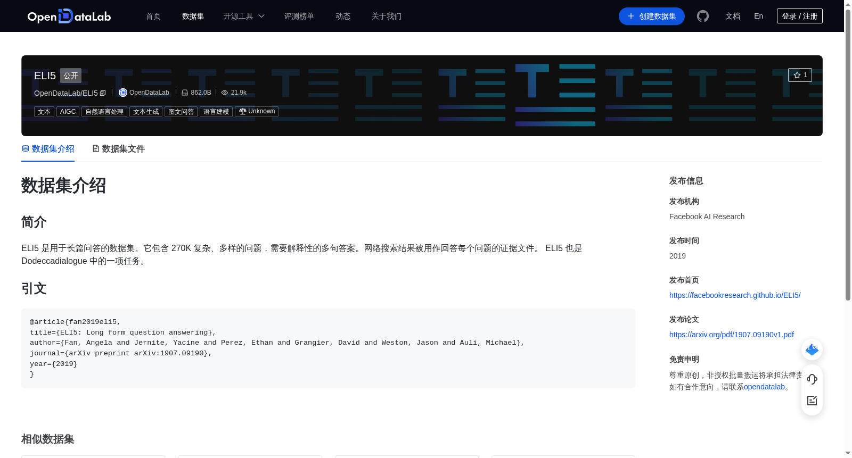The width and height of the screenshot is (852, 458).
Task: Star the ELI5 dataset
Action: [800, 75]
